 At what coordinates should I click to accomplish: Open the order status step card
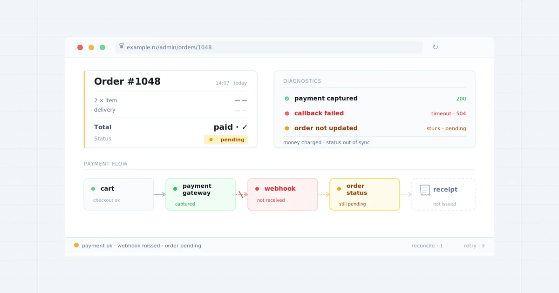click(x=365, y=194)
